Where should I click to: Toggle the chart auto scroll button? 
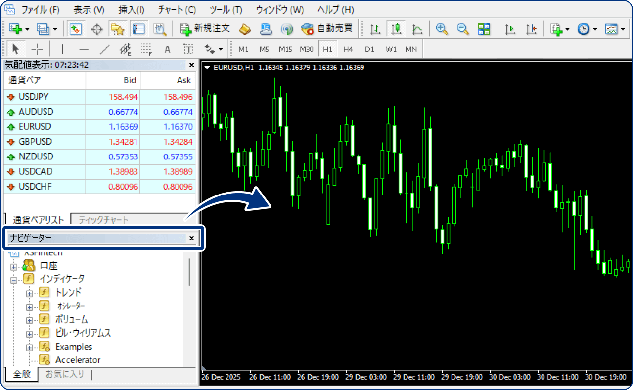[510, 29]
